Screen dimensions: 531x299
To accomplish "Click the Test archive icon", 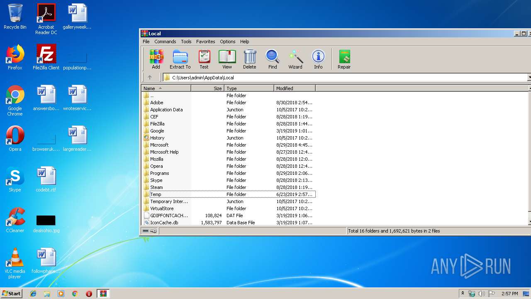I will pyautogui.click(x=204, y=59).
